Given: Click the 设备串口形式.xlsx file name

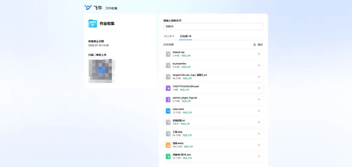Looking at the screenshot, I should click(182, 155).
